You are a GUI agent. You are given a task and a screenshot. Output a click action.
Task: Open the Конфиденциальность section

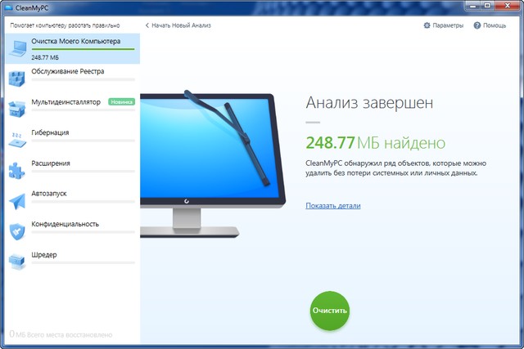pos(73,231)
